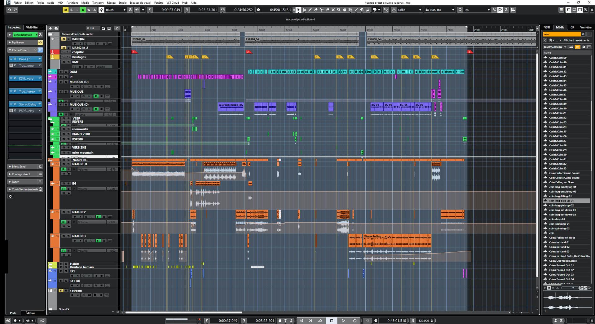
Task: Solo the PF track
Action: pos(66,77)
